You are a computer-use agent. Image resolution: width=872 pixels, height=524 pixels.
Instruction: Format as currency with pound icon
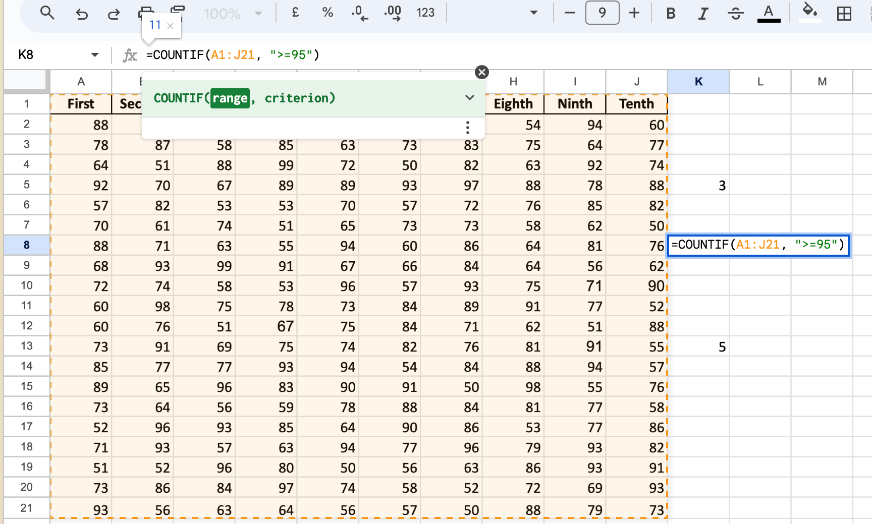[296, 13]
